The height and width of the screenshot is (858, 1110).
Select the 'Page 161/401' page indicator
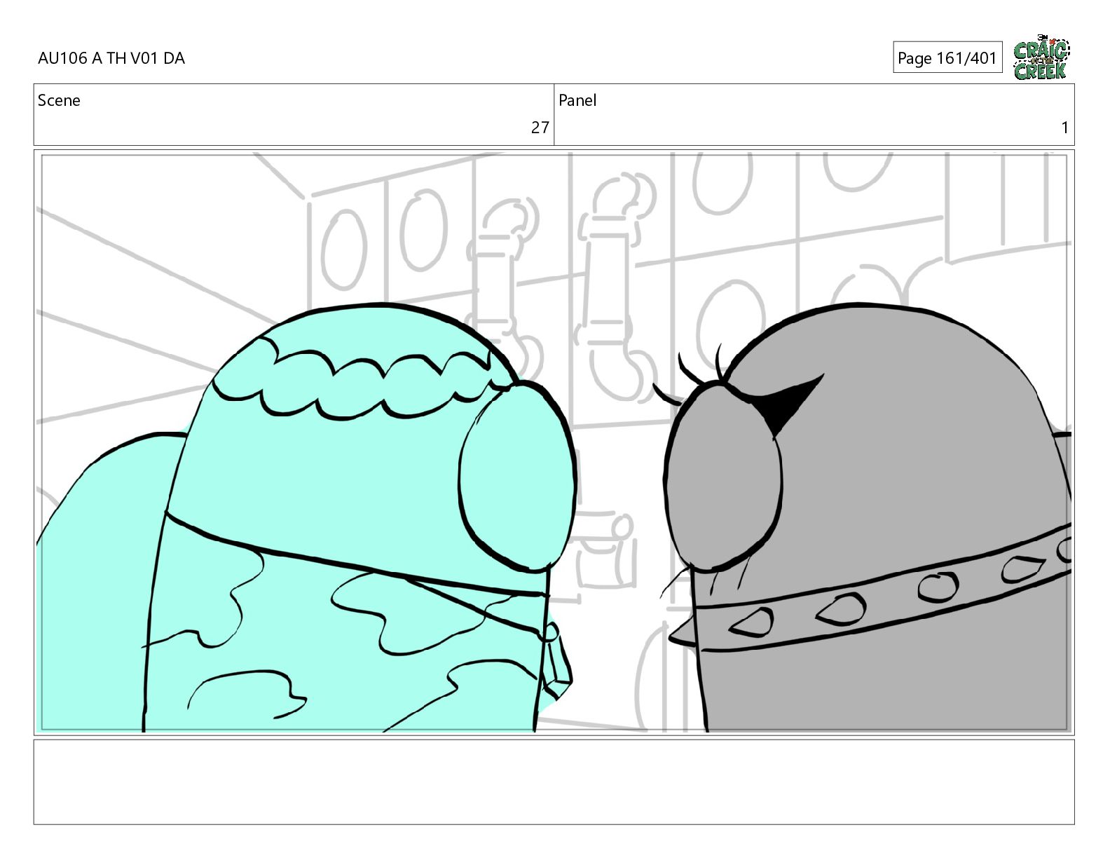[x=947, y=57]
